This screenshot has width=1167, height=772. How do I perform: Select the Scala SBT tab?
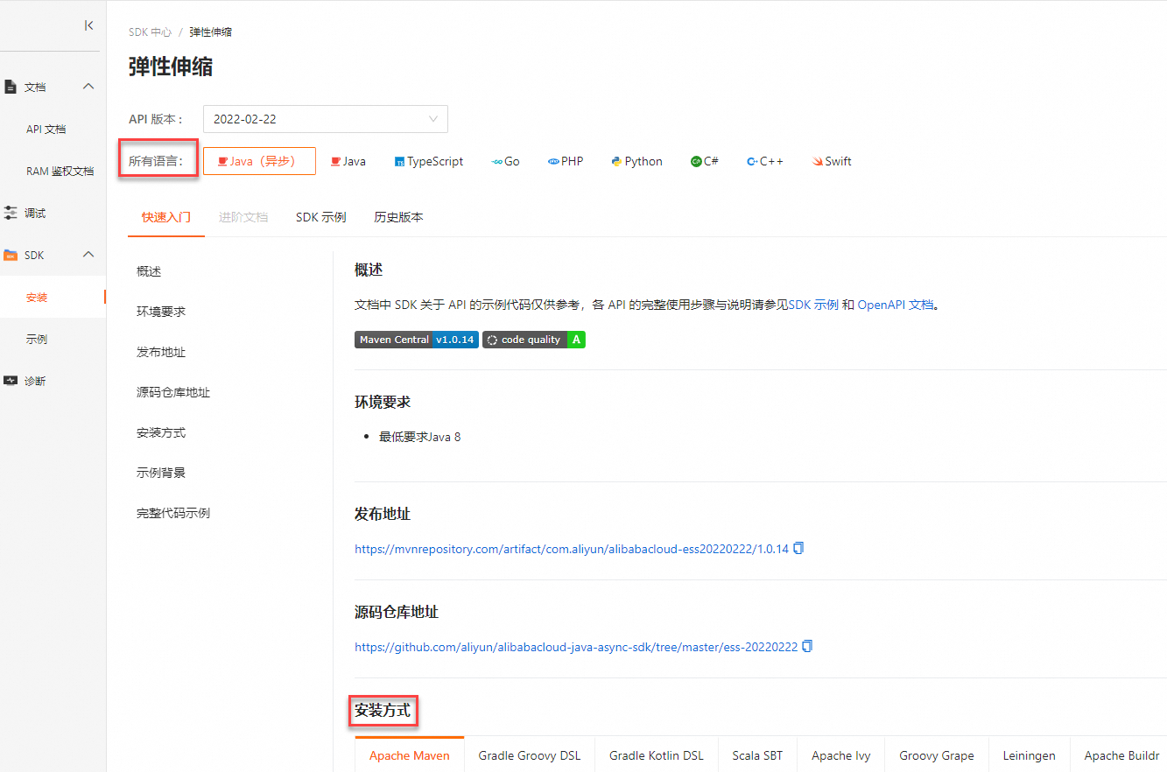[x=757, y=755]
